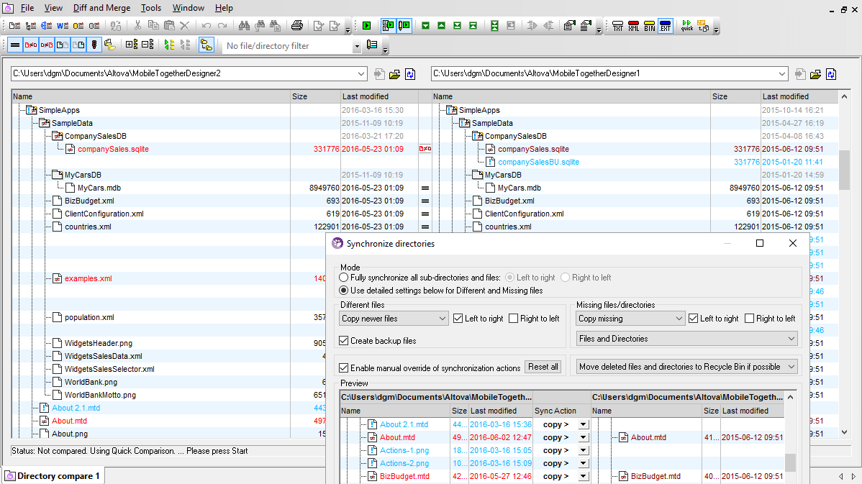Image resolution: width=862 pixels, height=484 pixels.
Task: Click the Preview list vertical scrollbar thumb
Action: 790,462
